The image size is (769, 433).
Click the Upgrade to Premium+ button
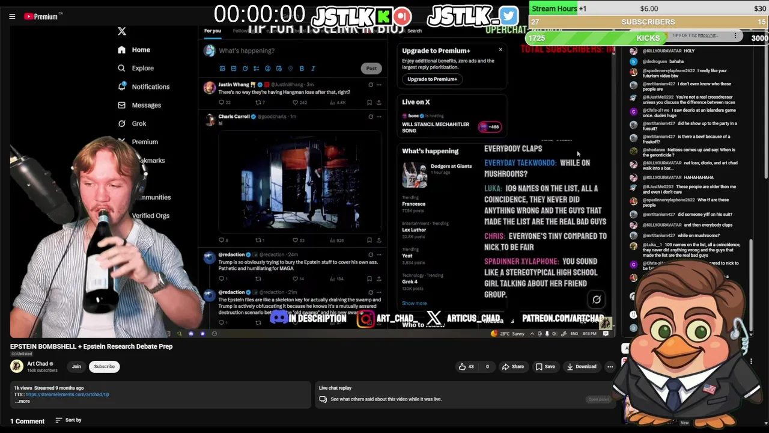(432, 79)
